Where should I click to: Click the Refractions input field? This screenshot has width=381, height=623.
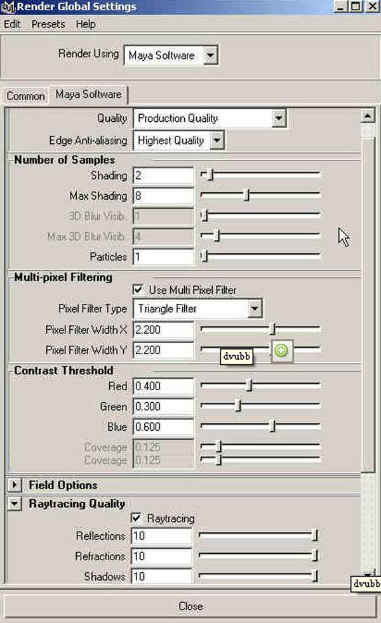tap(161, 556)
